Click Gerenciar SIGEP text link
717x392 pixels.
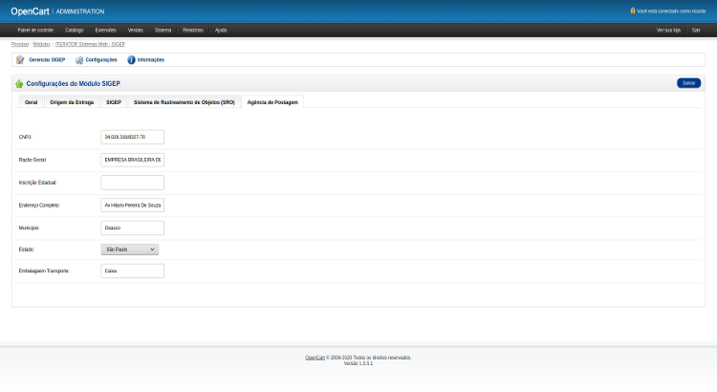click(x=47, y=60)
